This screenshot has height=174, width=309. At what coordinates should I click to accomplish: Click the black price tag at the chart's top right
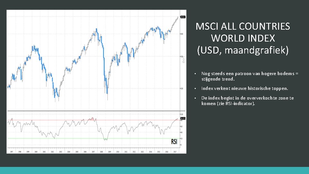click(x=183, y=17)
